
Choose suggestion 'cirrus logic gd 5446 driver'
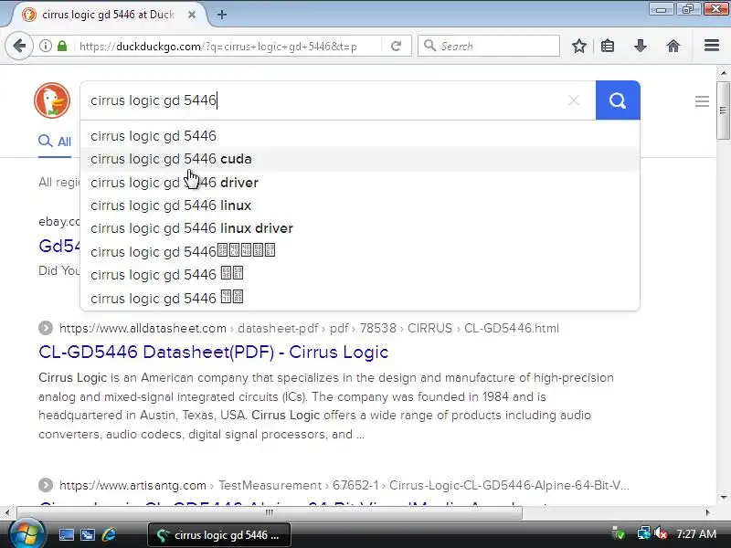[360, 182]
